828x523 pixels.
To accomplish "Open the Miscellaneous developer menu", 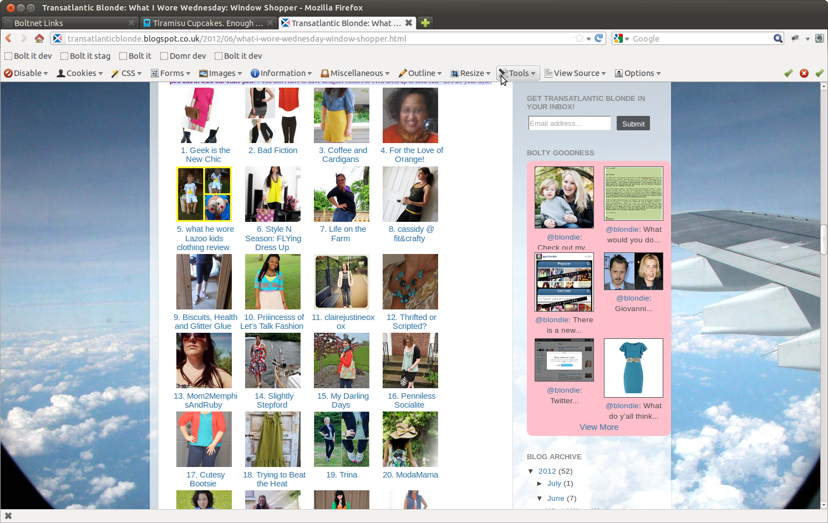I will tap(355, 73).
